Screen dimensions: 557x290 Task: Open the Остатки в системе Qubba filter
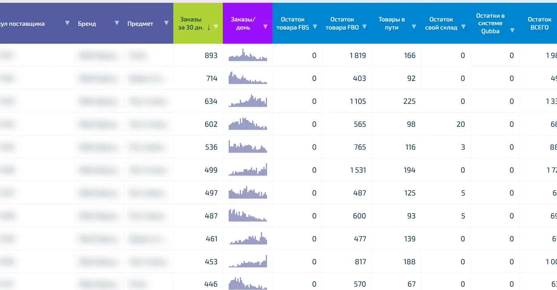tap(512, 31)
